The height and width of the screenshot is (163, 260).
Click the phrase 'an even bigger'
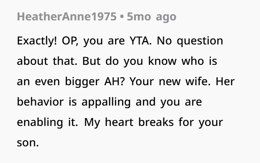click(58, 81)
